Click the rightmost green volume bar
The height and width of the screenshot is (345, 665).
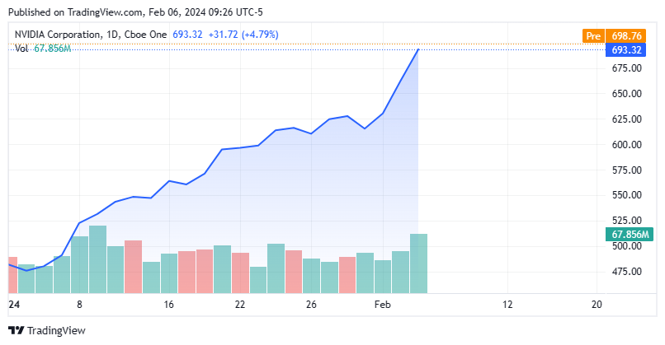point(418,263)
